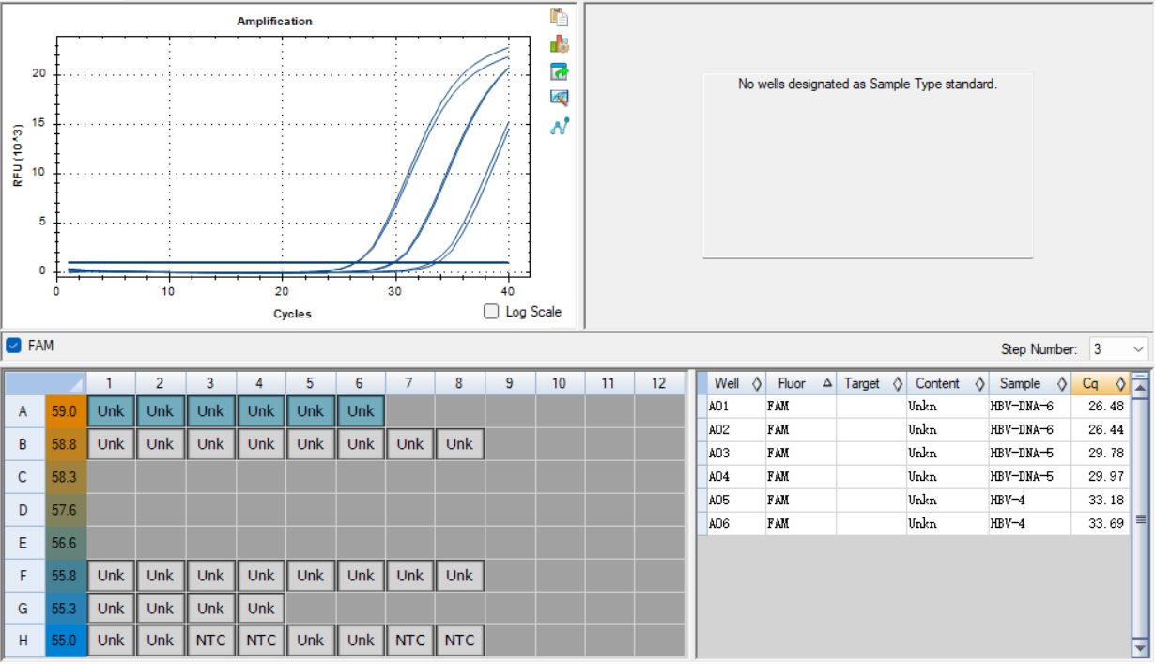This screenshot has height=664, width=1155.
Task: Select plate column header 12
Action: click(659, 383)
